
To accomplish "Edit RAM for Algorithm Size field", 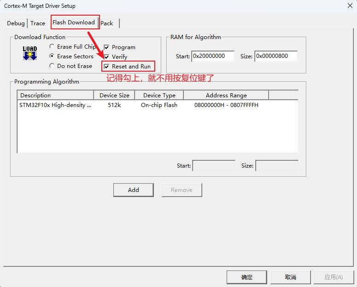I will tap(276, 56).
